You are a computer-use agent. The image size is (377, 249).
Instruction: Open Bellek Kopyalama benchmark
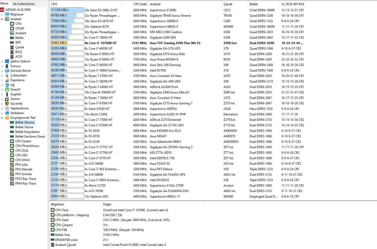point(27,132)
